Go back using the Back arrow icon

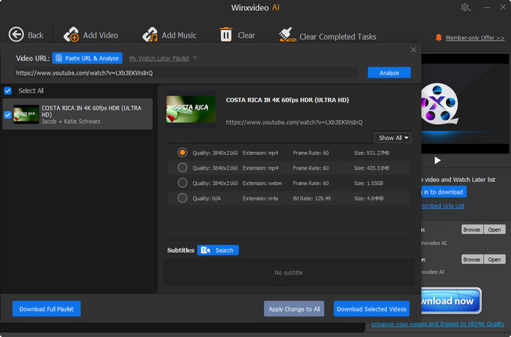pyautogui.click(x=16, y=34)
